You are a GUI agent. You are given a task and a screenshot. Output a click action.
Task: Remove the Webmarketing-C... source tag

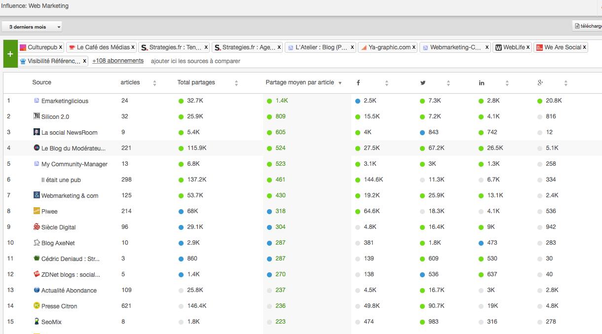(487, 47)
